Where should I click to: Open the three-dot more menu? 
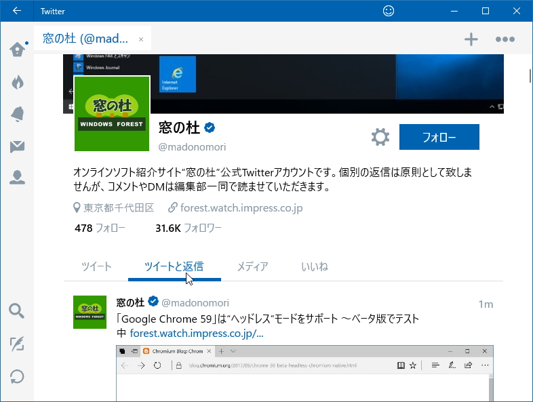[x=505, y=39]
